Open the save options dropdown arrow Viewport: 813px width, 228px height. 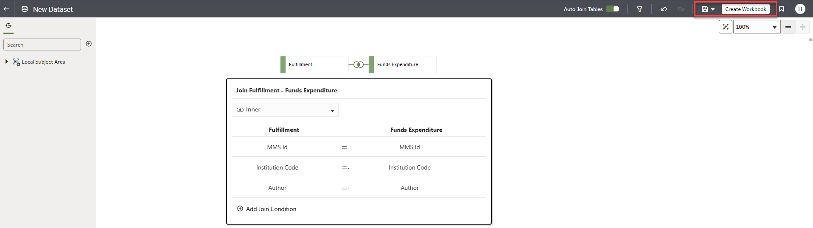click(x=713, y=9)
